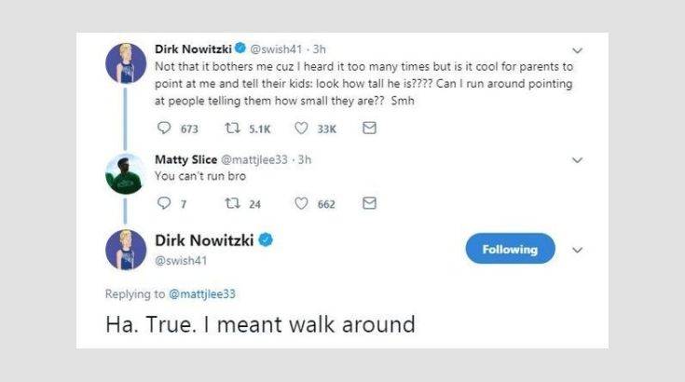Send Matty Slice's tweet via direct message icon
The image size is (685, 382).
[x=369, y=203]
